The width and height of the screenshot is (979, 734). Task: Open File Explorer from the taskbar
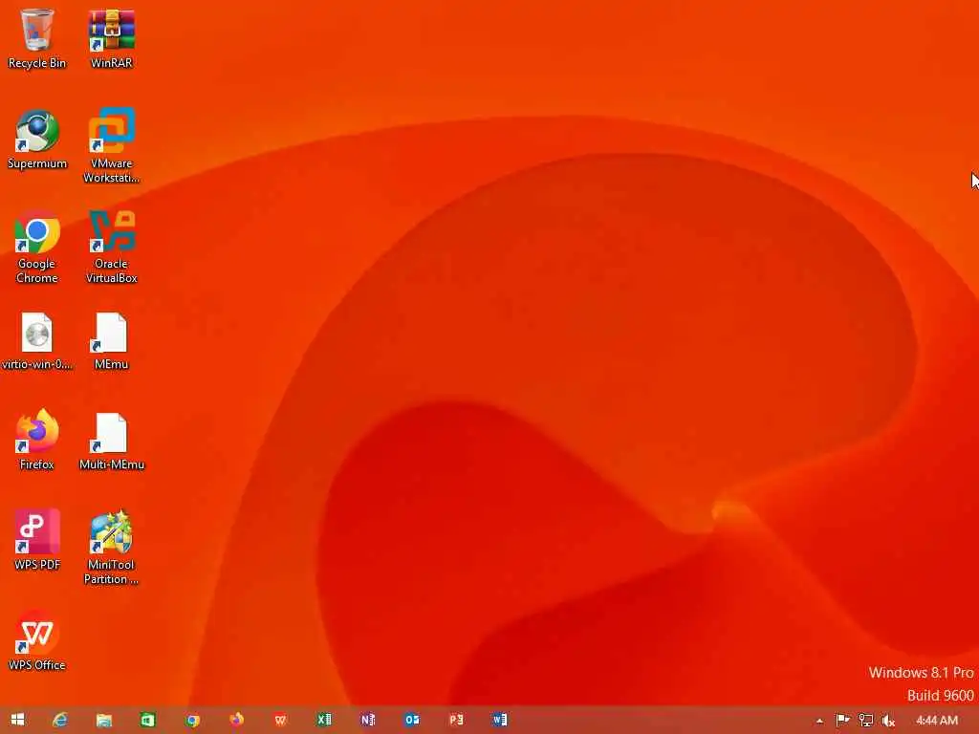pos(103,720)
